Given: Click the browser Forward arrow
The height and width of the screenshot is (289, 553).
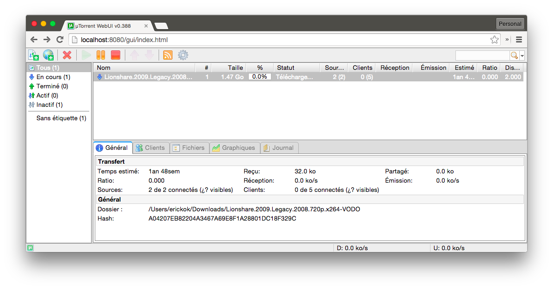Looking at the screenshot, I should 47,40.
